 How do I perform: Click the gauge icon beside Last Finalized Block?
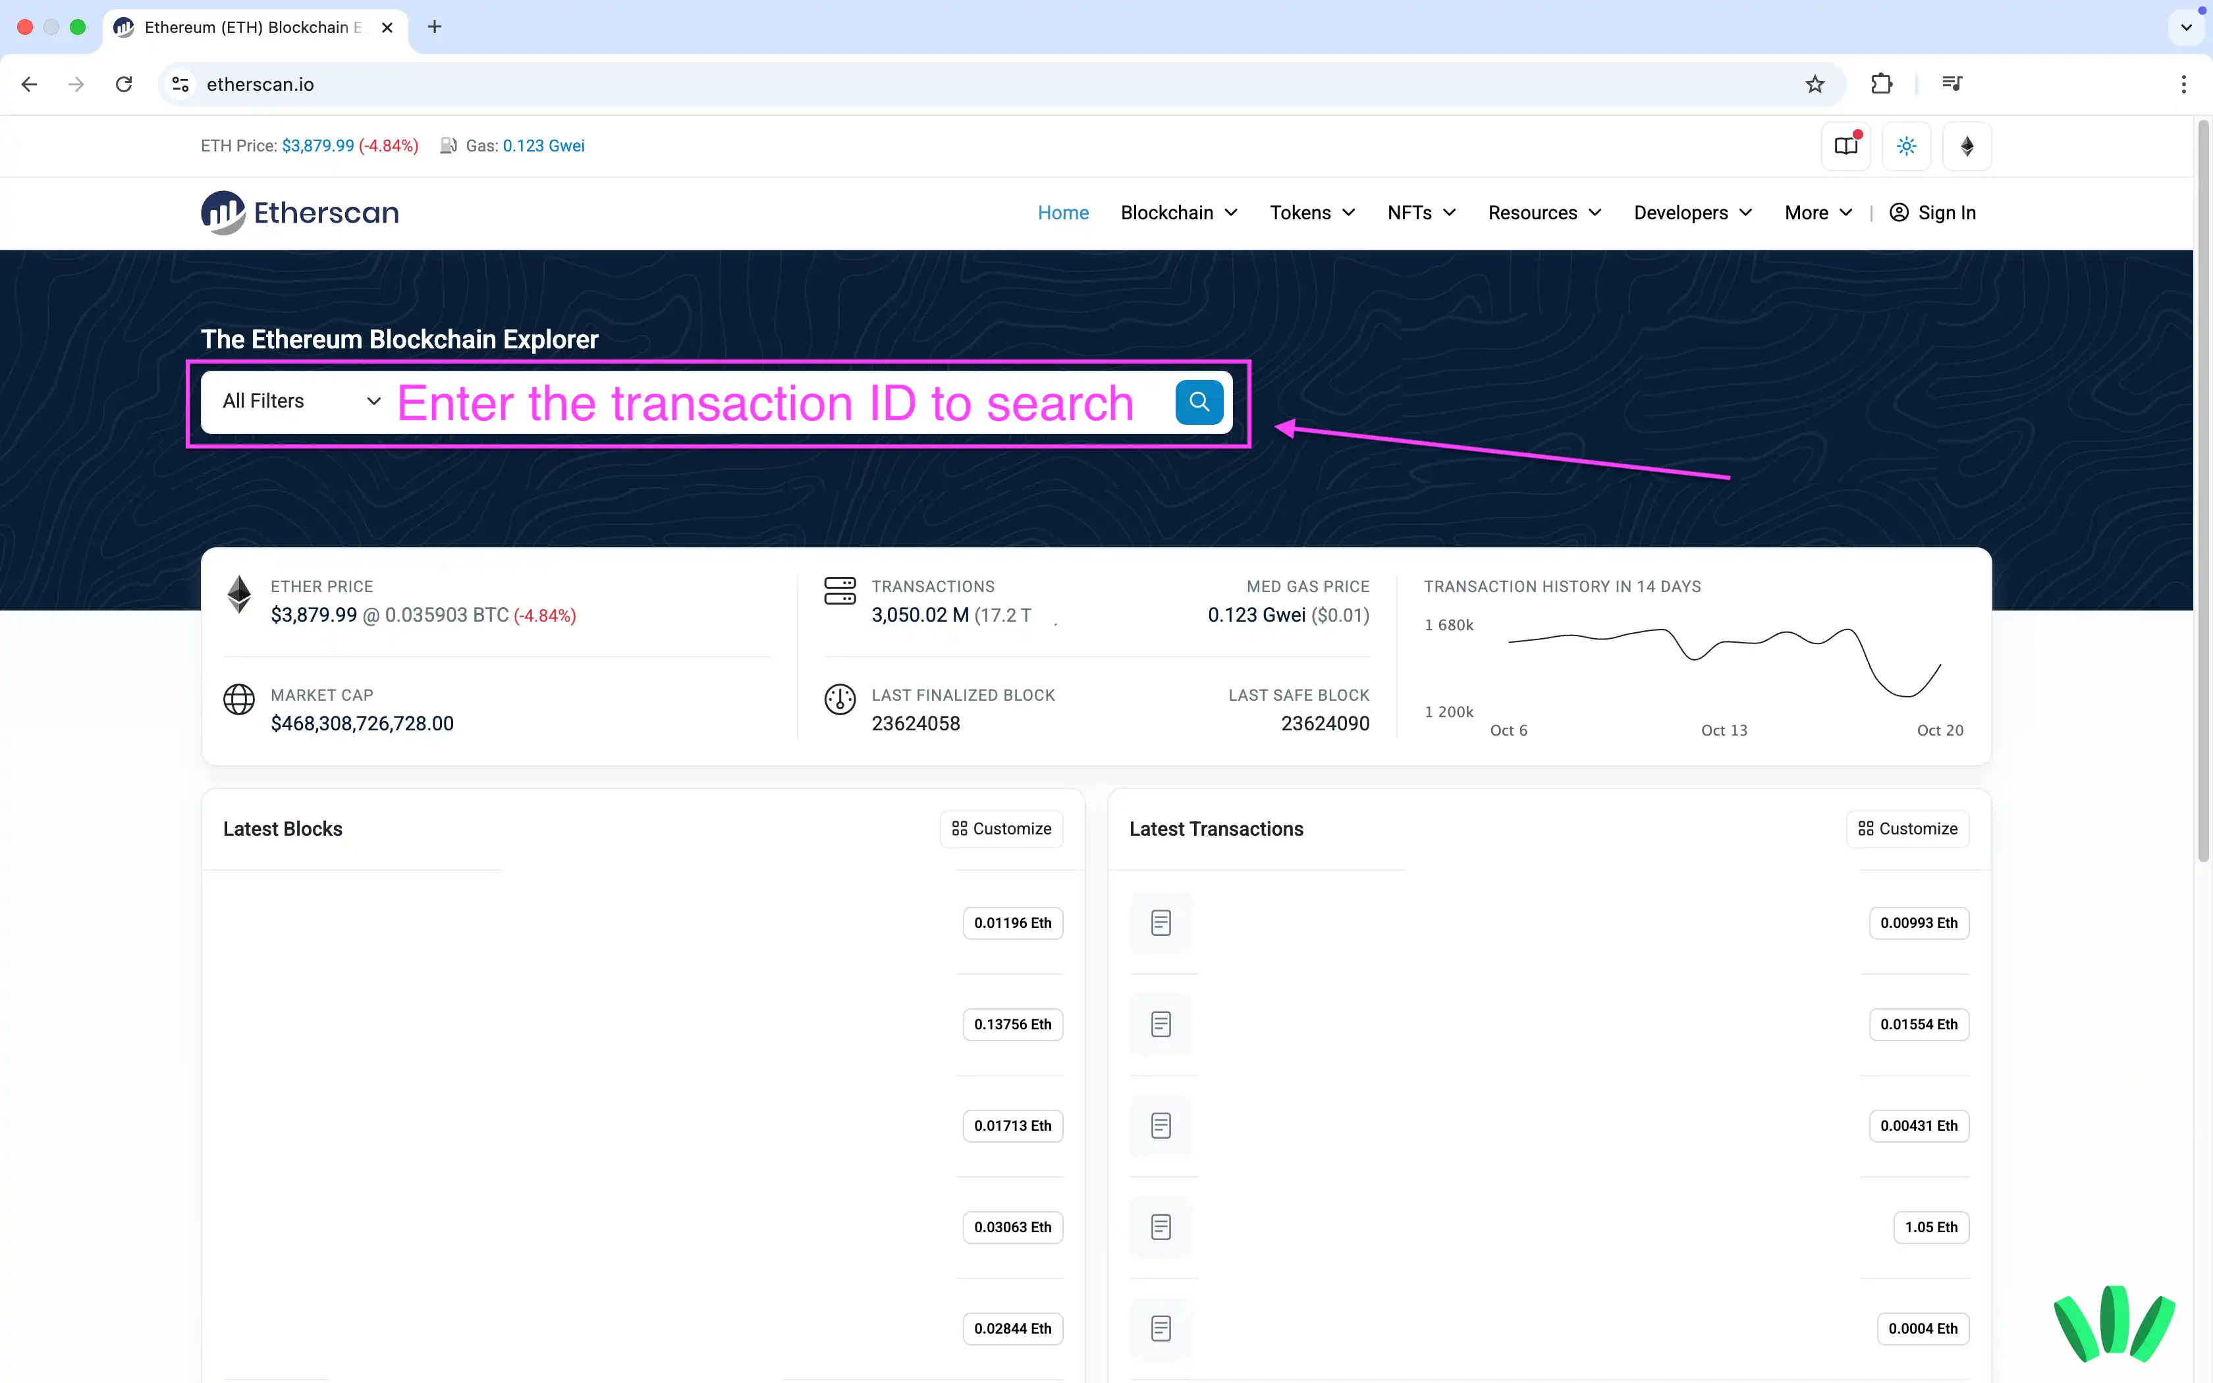coord(840,699)
